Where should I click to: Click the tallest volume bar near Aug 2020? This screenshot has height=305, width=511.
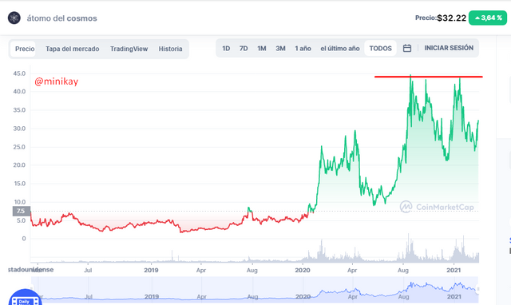[408, 248]
